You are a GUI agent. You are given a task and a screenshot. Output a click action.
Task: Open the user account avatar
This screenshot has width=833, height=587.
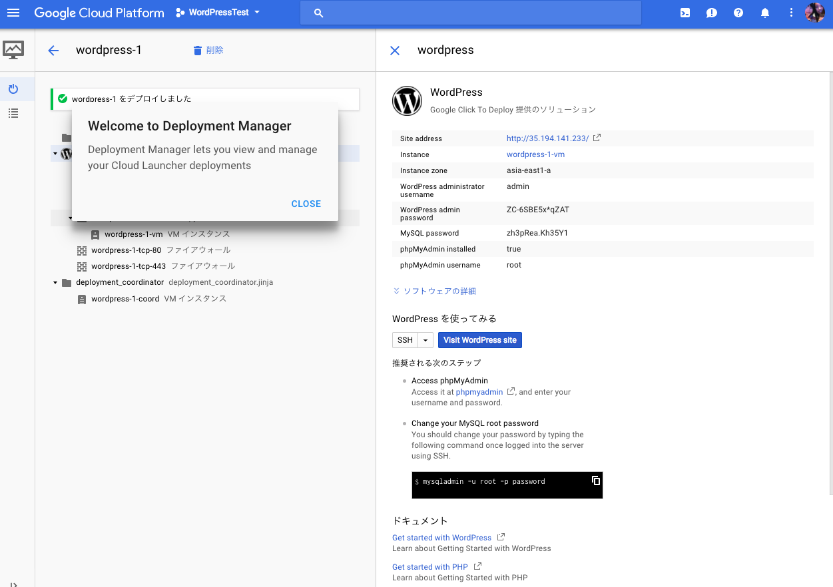pyautogui.click(x=815, y=13)
